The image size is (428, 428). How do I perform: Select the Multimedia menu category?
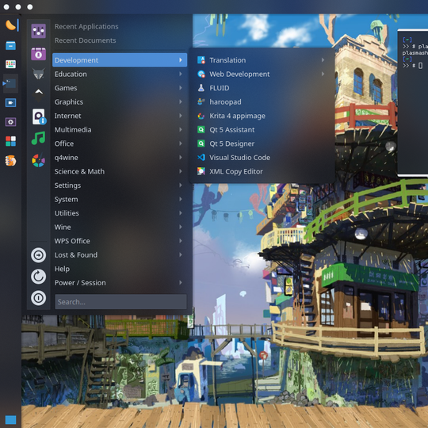coord(120,130)
